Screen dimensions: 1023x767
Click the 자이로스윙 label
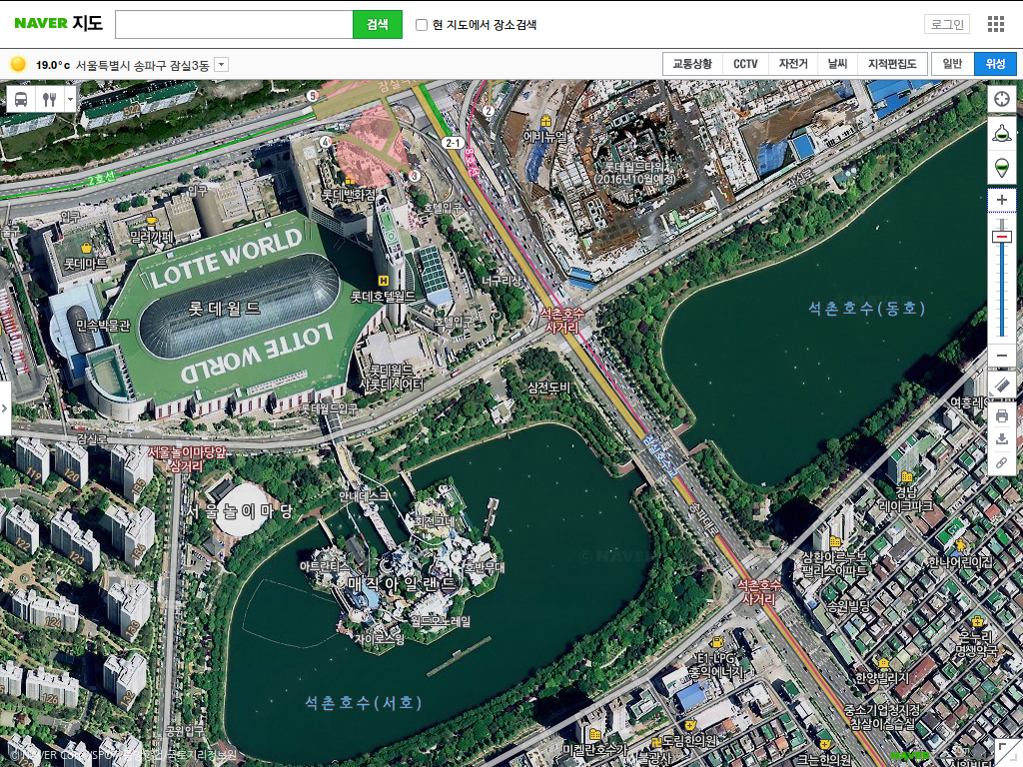coord(380,638)
